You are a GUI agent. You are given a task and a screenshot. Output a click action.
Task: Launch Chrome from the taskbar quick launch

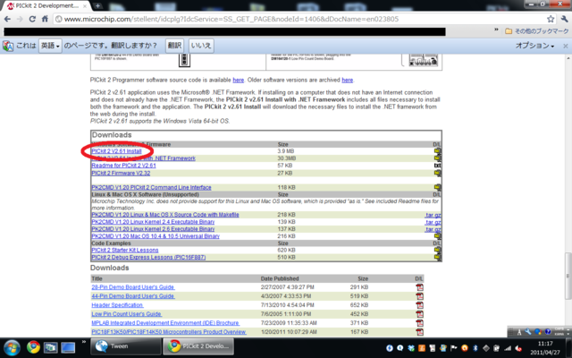[33, 347]
